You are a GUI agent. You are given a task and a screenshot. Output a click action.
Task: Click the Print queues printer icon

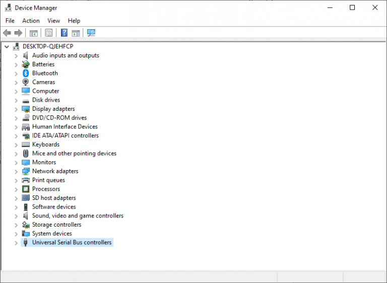26,180
